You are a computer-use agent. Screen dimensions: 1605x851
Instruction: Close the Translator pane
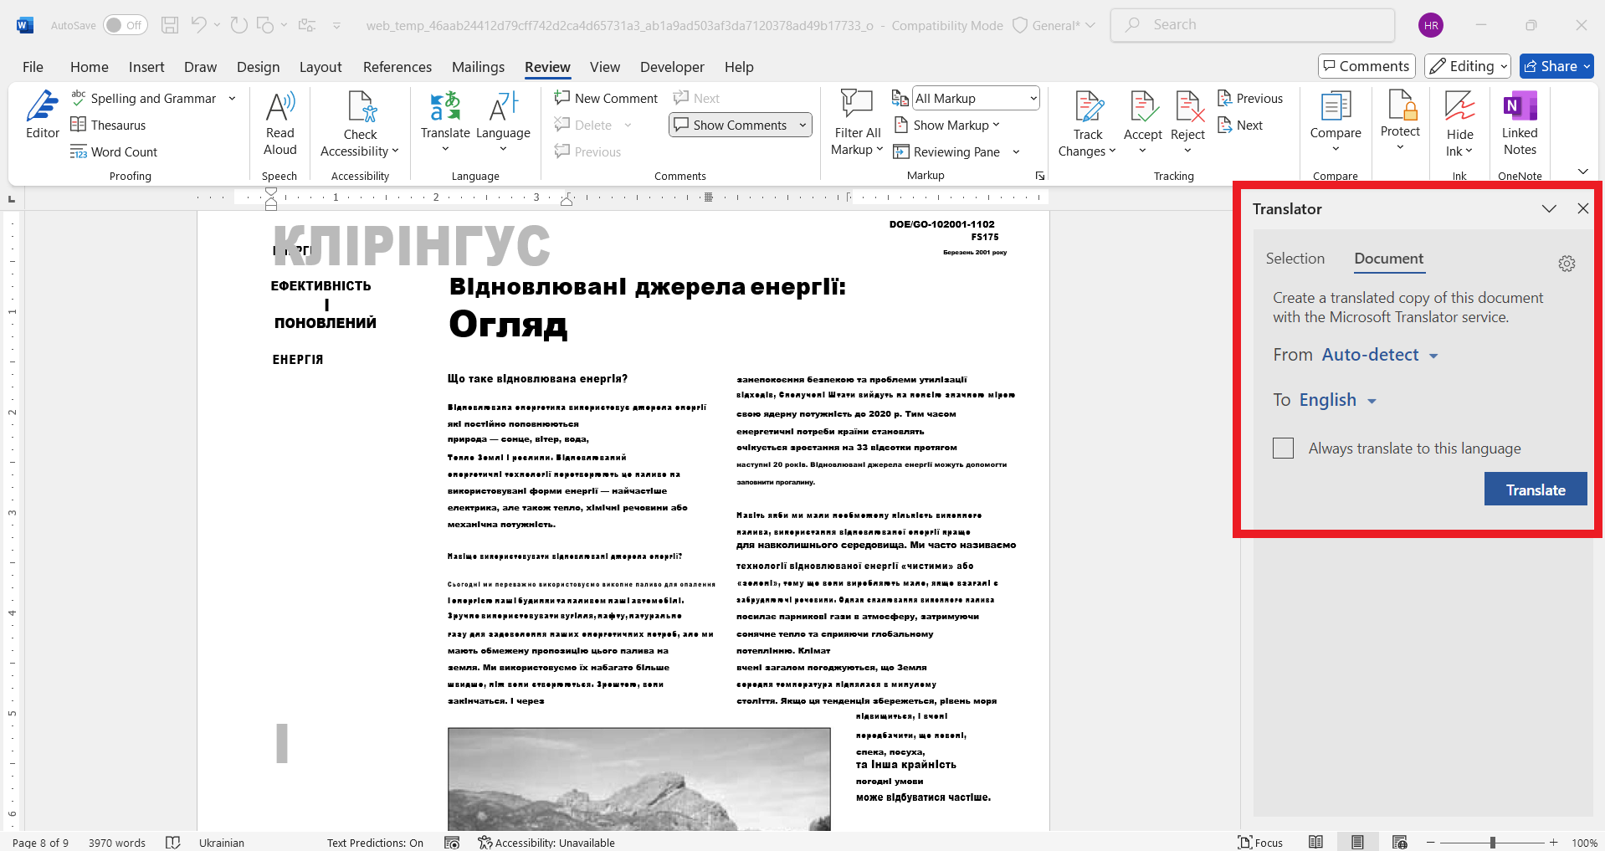[x=1582, y=208]
